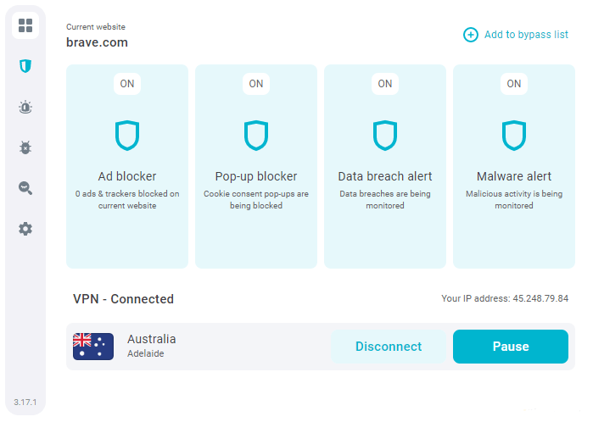593x422 pixels.
Task: Open the alert siren sidebar icon
Action: coord(25,107)
